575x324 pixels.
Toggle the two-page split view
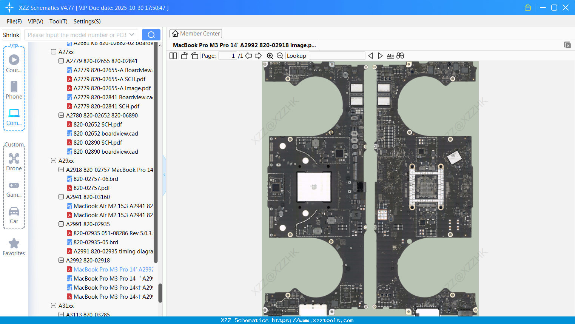pyautogui.click(x=173, y=56)
